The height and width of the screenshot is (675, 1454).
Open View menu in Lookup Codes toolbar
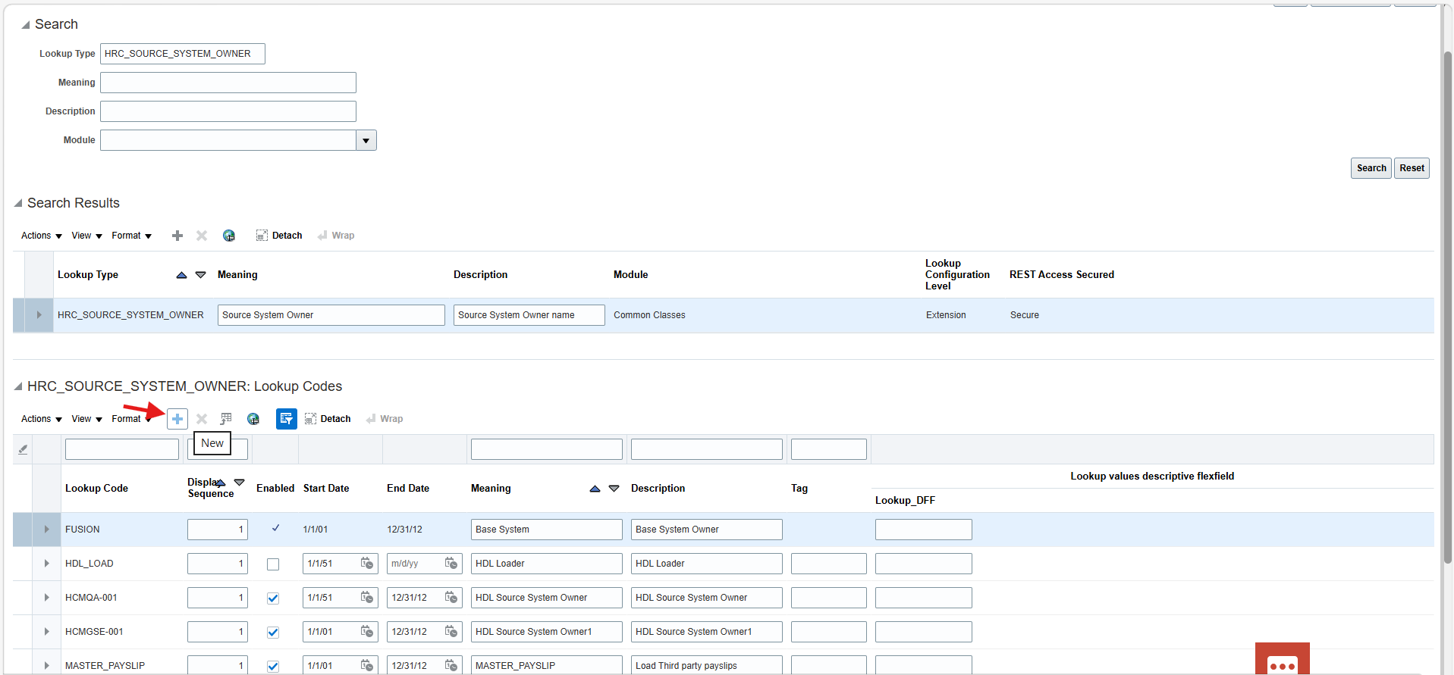[x=86, y=419]
